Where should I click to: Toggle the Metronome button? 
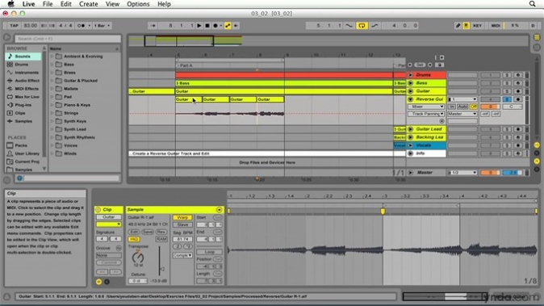pos(82,26)
